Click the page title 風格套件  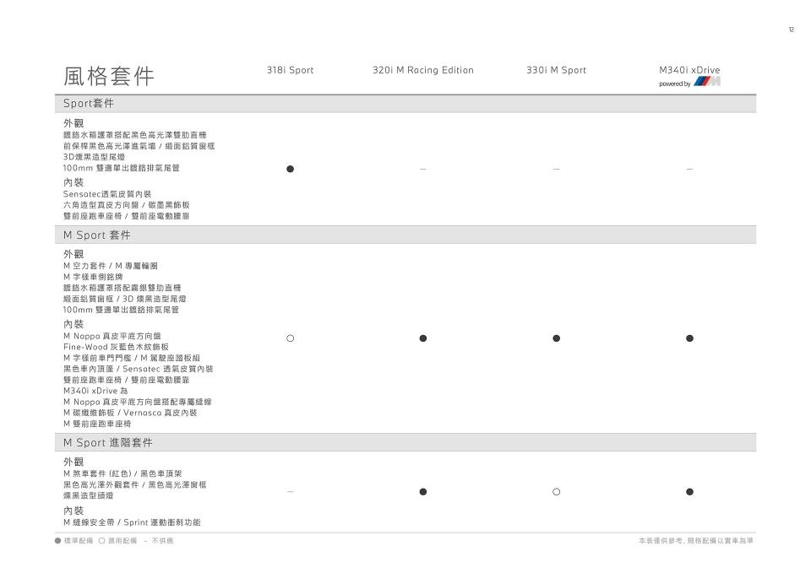[109, 77]
